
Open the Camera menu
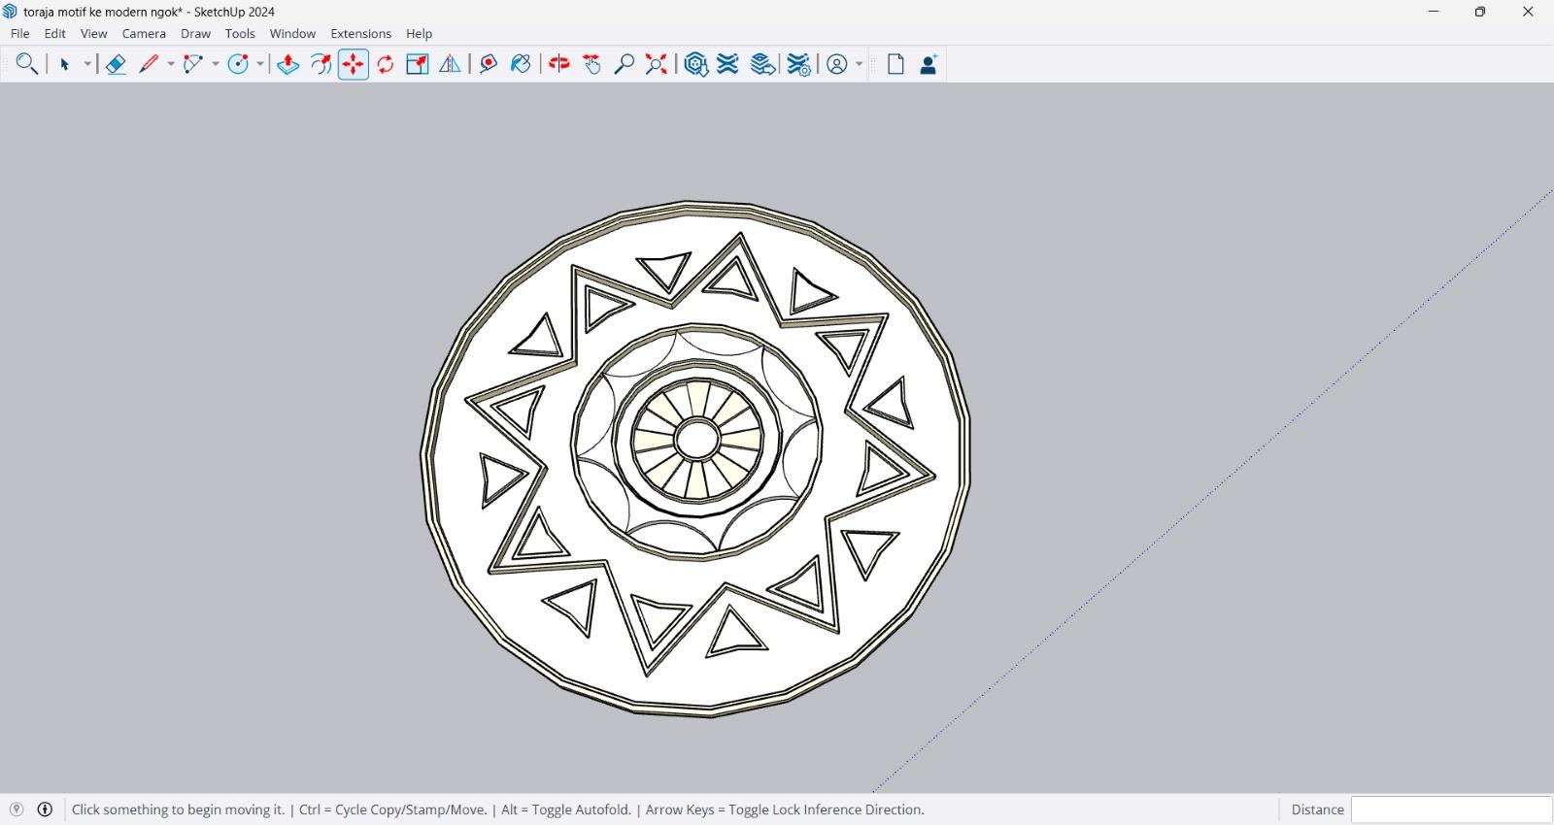point(144,33)
